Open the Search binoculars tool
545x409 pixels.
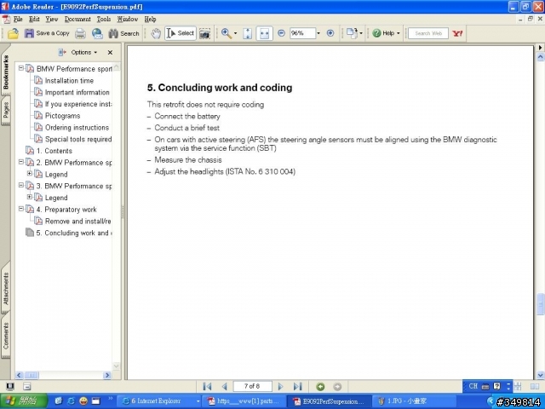[123, 33]
